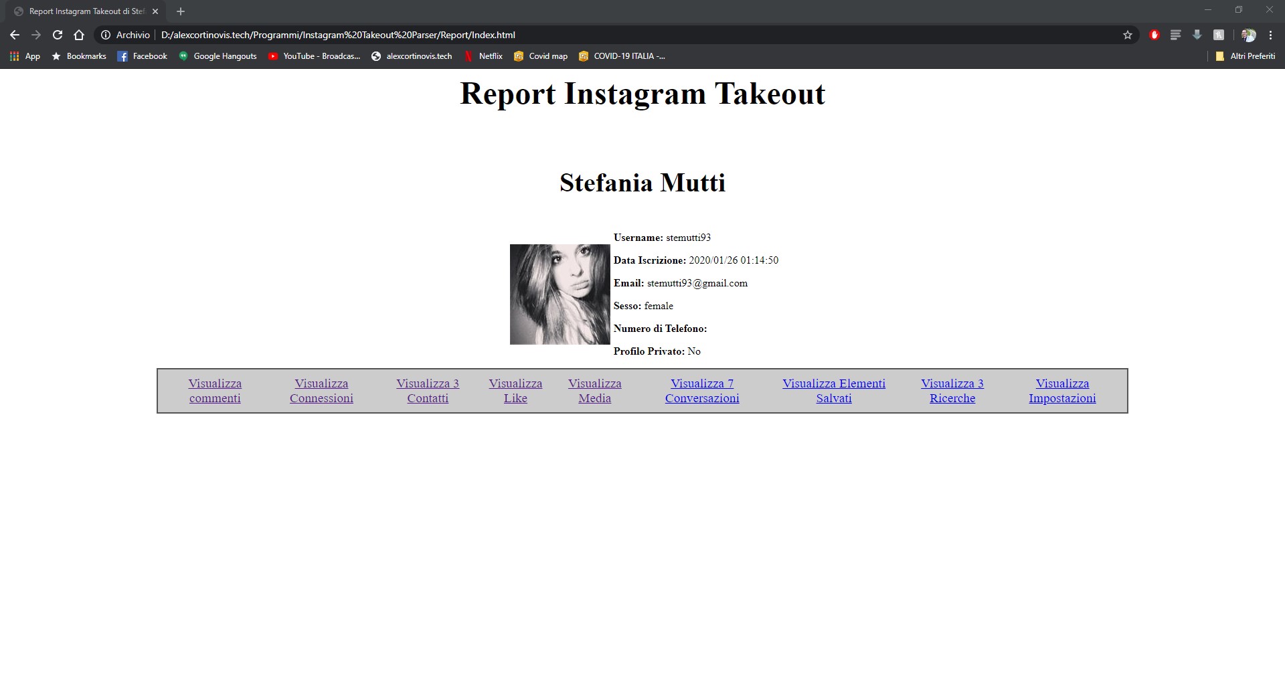The width and height of the screenshot is (1285, 696).
Task: Open Visualizza 7 Conversazioni
Action: coord(702,391)
